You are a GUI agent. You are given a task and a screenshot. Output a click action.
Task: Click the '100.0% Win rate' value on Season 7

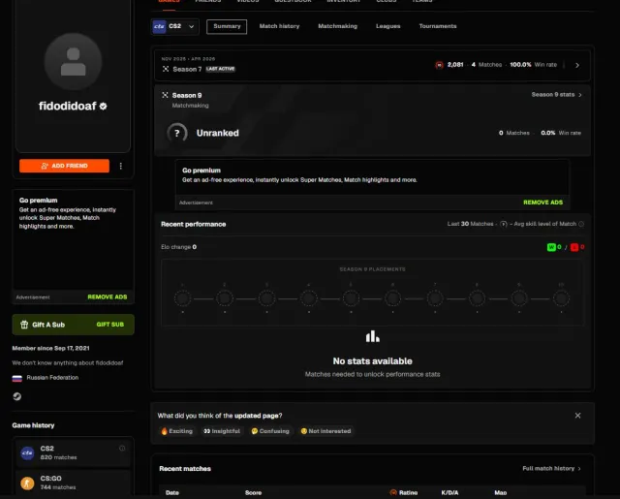533,65
